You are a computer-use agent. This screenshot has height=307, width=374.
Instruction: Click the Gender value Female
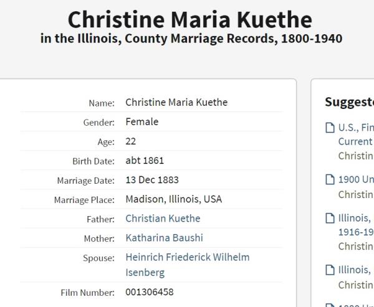pos(141,121)
